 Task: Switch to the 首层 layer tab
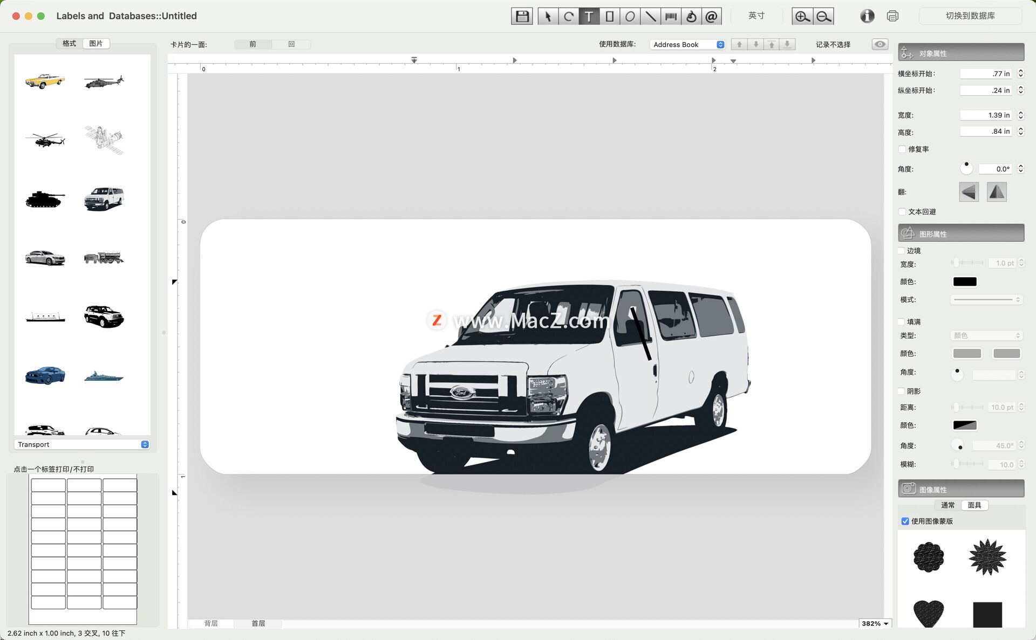[x=258, y=623]
